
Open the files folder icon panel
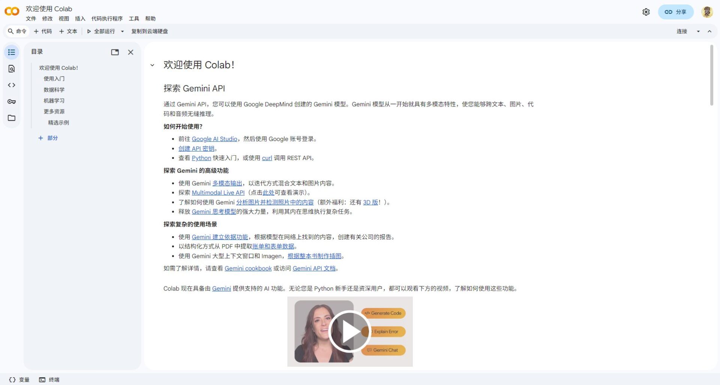pyautogui.click(x=12, y=118)
